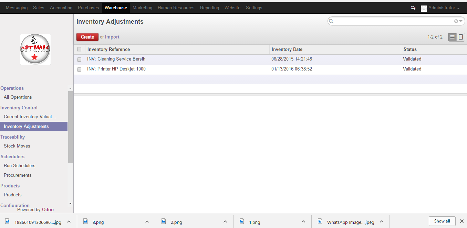Image resolution: width=467 pixels, height=228 pixels.
Task: Select the Warehouse menu
Action: coord(116,8)
